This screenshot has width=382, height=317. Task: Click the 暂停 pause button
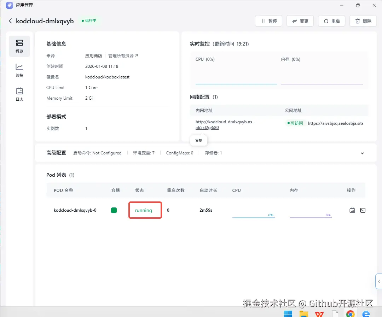point(269,21)
